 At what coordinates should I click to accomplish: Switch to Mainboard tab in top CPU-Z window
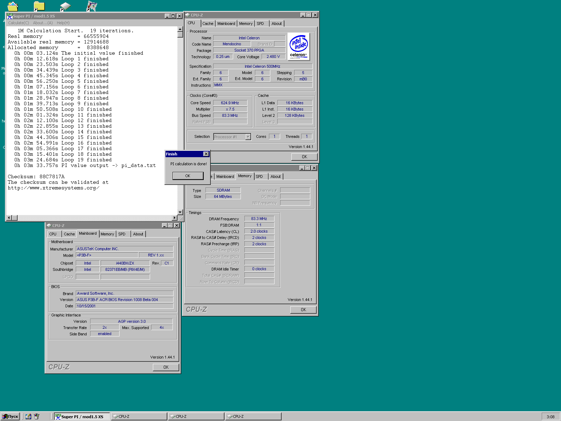tap(226, 24)
